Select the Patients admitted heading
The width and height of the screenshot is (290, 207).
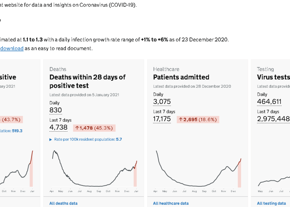pyautogui.click(x=181, y=77)
